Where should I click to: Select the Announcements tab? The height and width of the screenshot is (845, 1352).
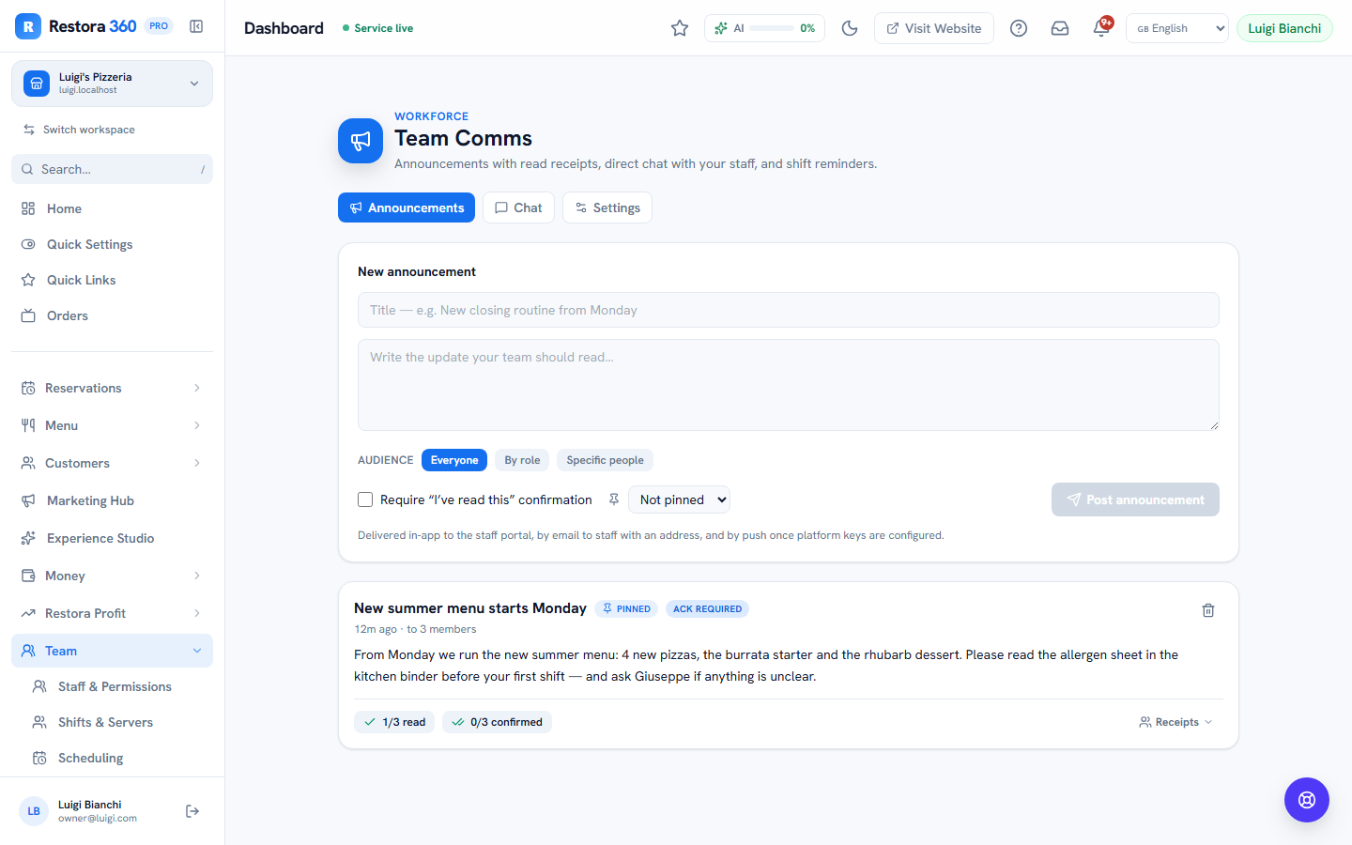click(x=407, y=207)
